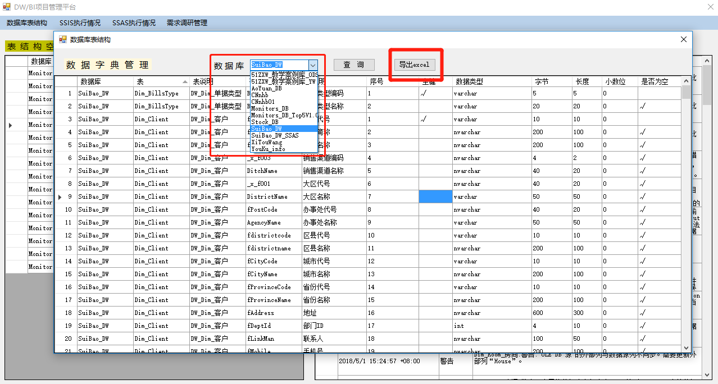Click the DistrictName cell
The image size is (718, 384).
click(273, 196)
